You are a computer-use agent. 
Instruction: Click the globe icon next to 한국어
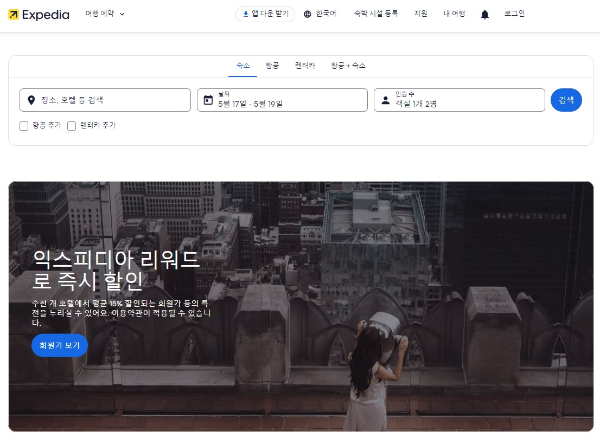(x=307, y=14)
